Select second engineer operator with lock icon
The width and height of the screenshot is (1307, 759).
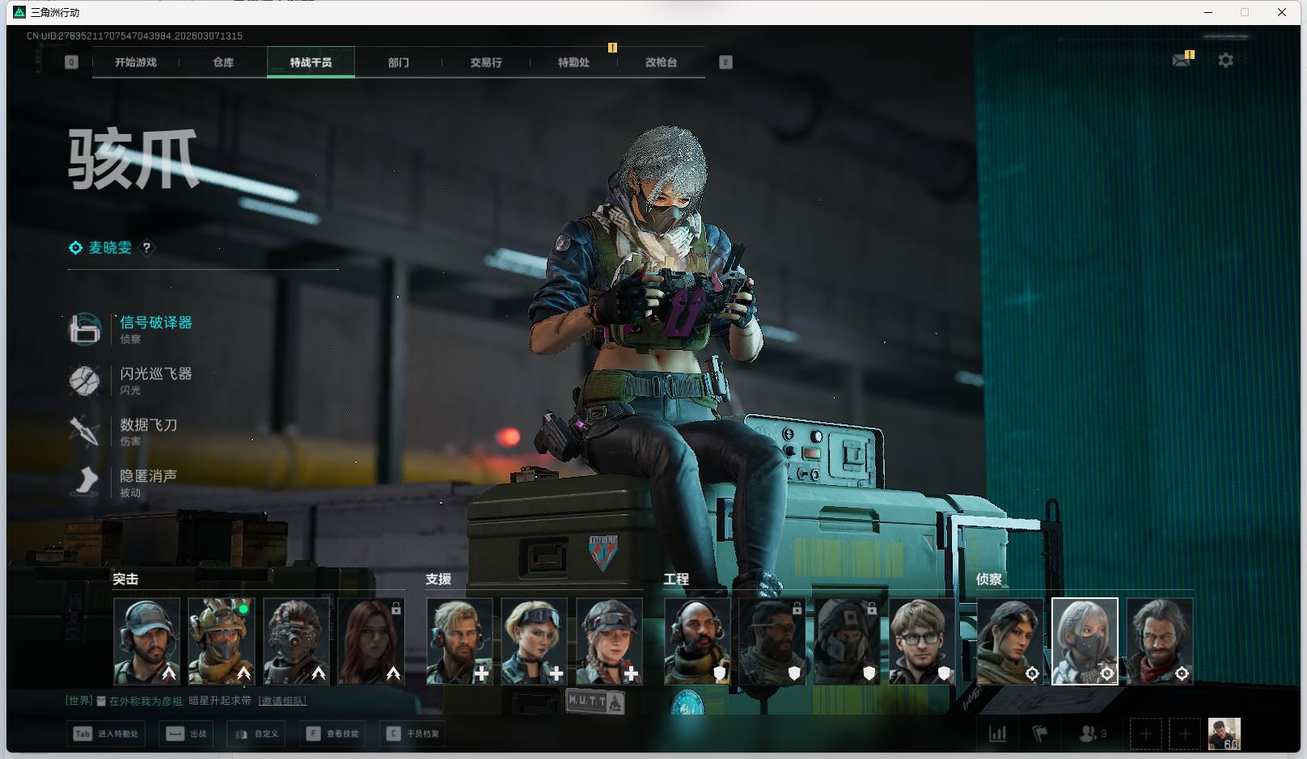pyautogui.click(x=772, y=642)
